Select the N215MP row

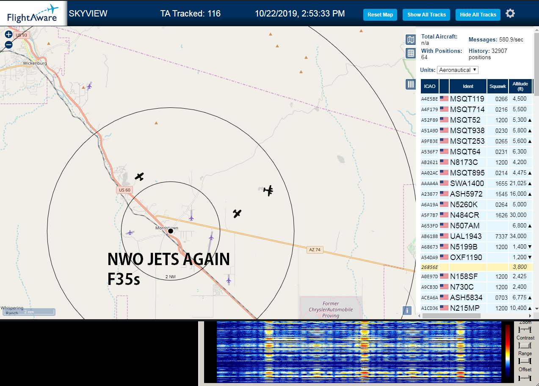click(476, 308)
